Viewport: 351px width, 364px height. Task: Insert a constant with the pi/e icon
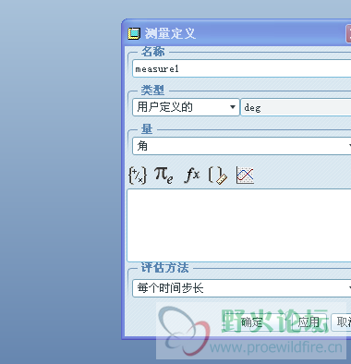[x=163, y=176]
